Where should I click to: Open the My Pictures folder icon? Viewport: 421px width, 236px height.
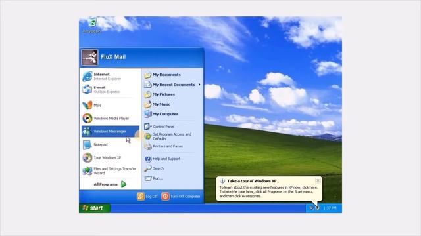(x=147, y=94)
